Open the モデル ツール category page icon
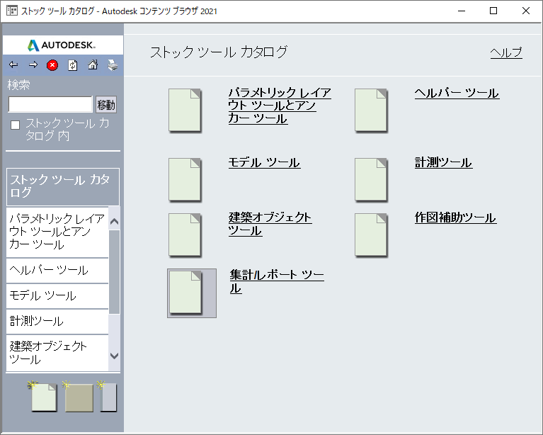Screen dimensions: 543x435 coord(185,179)
